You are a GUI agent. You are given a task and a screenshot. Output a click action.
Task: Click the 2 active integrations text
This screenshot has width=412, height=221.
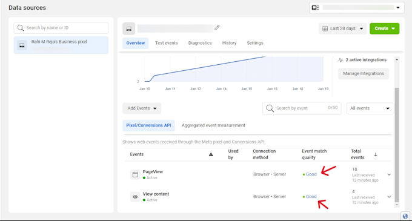[366, 60]
